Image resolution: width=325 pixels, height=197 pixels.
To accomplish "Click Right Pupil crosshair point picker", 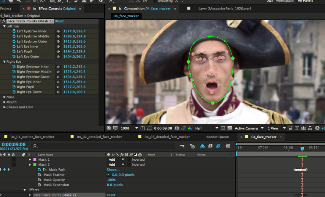I will pyautogui.click(x=58, y=87).
